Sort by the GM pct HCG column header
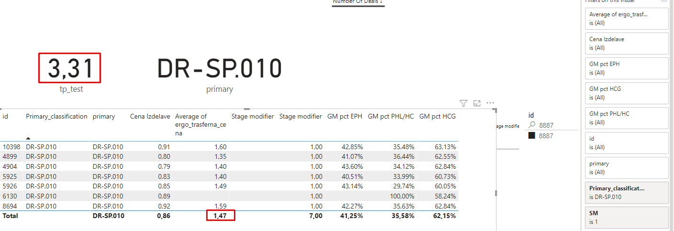Viewport: 674px width, 231px height. pos(437,116)
